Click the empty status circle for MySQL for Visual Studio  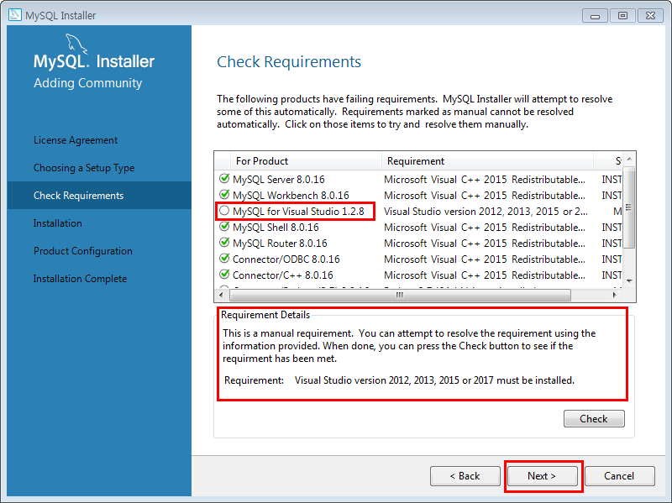(x=224, y=211)
